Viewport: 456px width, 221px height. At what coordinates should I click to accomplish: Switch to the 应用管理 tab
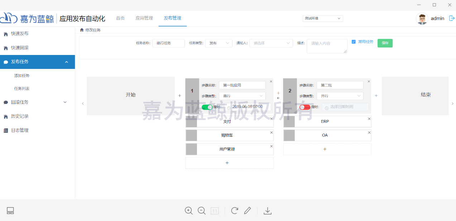[x=144, y=18]
